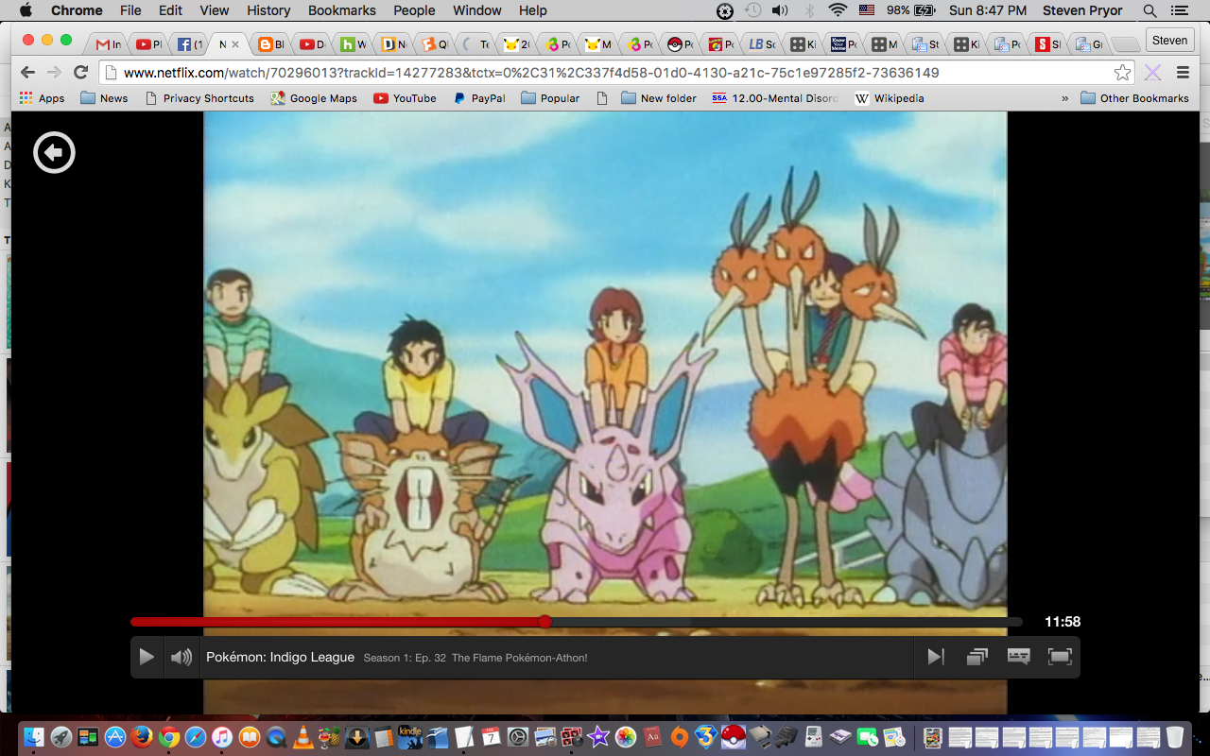The width and height of the screenshot is (1210, 756).
Task: Open the History menu
Action: coord(268,10)
